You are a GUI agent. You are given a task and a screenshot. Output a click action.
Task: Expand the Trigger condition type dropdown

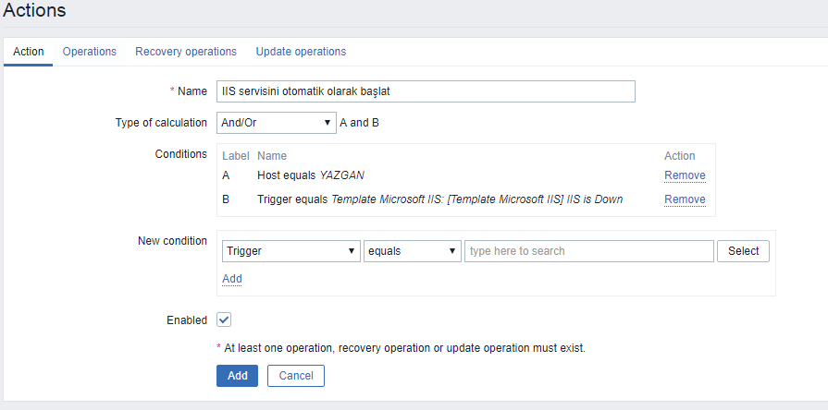tap(291, 251)
